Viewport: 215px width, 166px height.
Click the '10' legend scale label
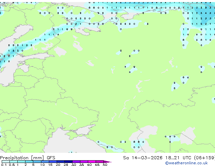[x=42, y=165]
